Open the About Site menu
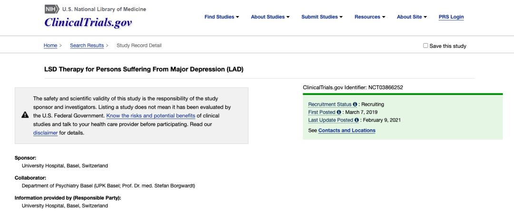 coord(412,17)
